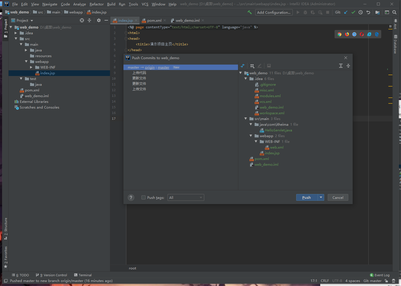Image resolution: width=401 pixels, height=286 pixels.
Task: Open the Ant tool window
Action: [x=395, y=24]
